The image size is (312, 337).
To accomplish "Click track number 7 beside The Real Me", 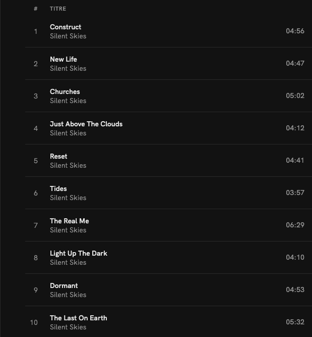I will tap(36, 225).
